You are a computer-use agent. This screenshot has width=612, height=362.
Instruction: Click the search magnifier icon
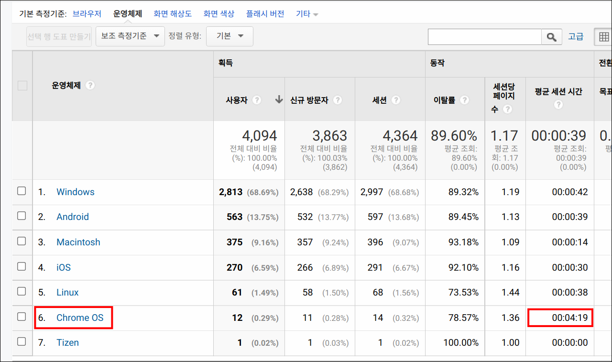[x=552, y=37]
